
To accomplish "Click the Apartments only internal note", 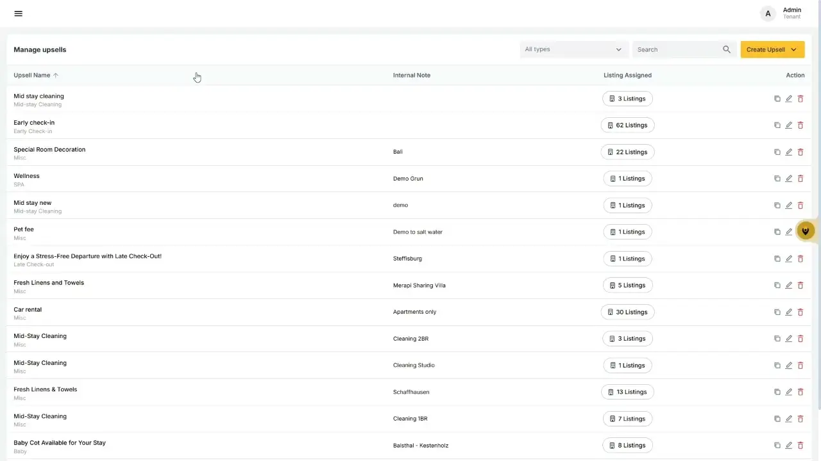I will [414, 312].
